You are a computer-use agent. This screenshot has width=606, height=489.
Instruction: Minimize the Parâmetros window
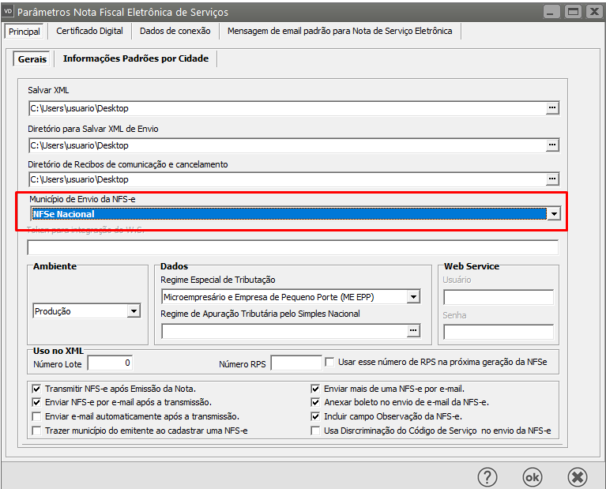tap(551, 12)
